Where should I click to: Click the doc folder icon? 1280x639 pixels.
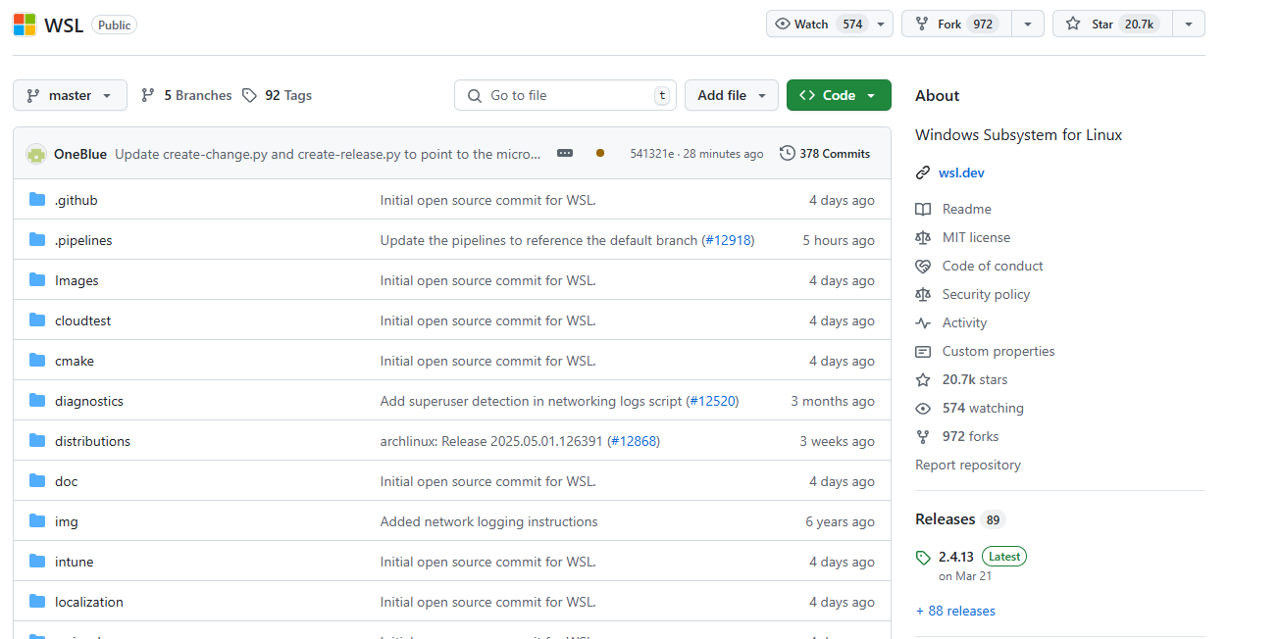point(37,481)
